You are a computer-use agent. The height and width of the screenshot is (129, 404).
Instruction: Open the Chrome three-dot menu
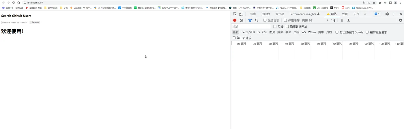tap(401, 3)
